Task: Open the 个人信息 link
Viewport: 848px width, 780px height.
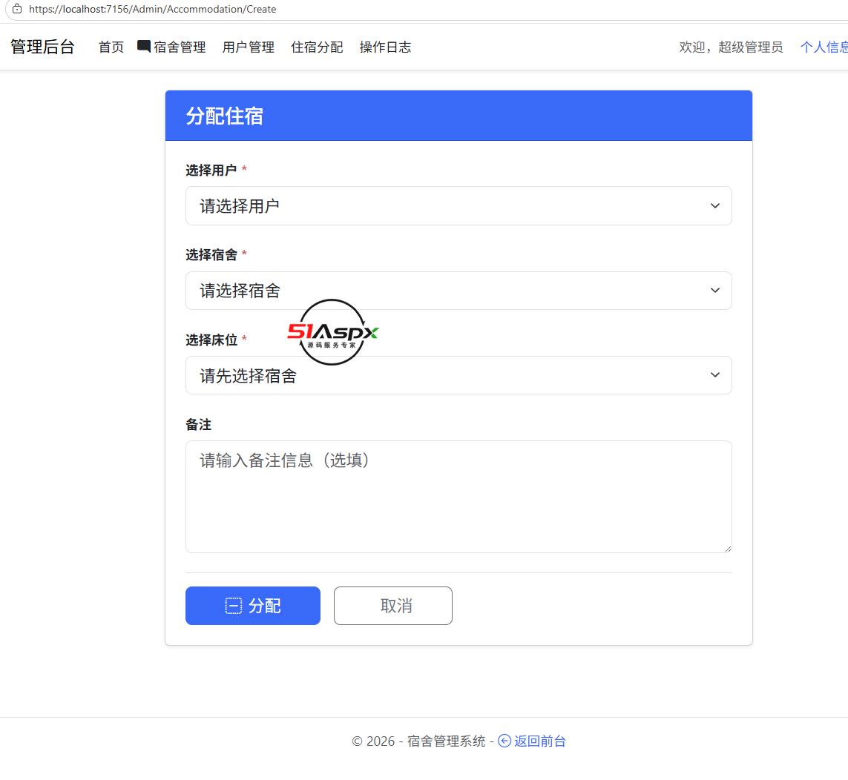Action: point(824,47)
